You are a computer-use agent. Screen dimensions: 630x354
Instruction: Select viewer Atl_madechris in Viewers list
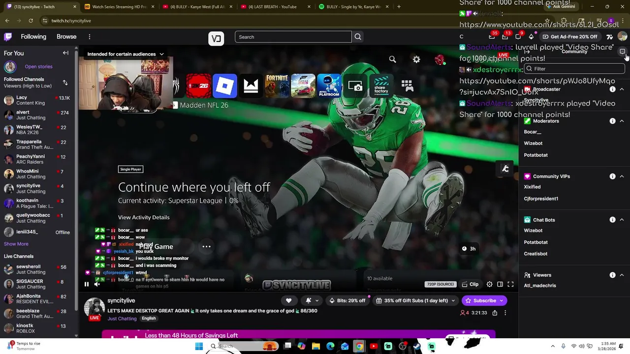[540, 286]
